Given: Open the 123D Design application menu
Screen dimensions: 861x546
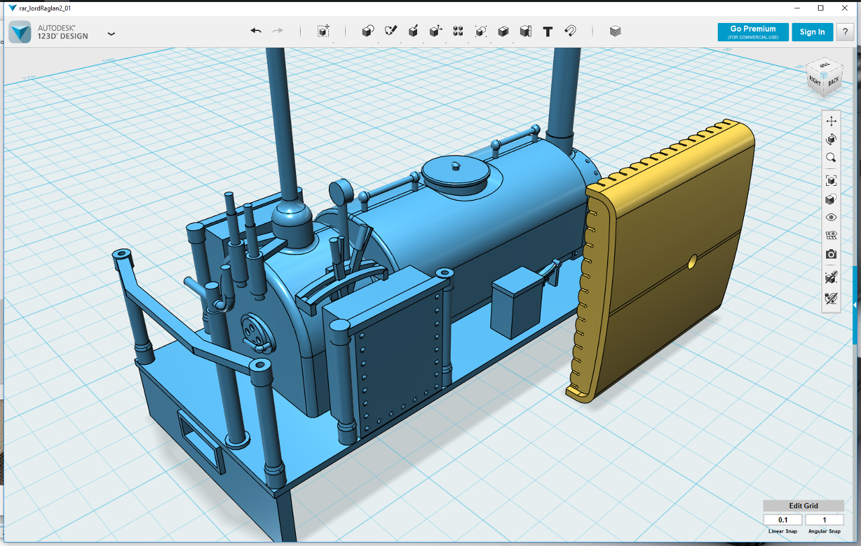Looking at the screenshot, I should point(111,33).
